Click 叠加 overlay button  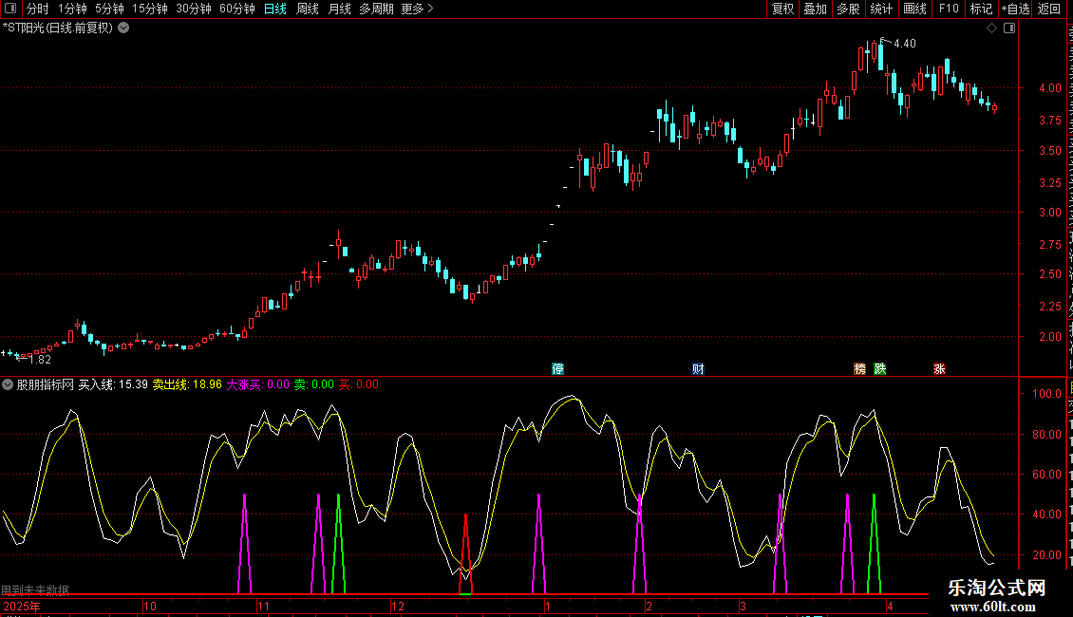(816, 9)
